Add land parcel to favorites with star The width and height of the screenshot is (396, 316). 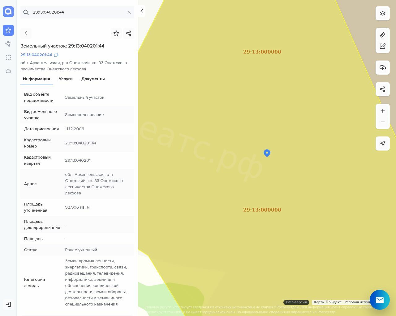coord(116,33)
